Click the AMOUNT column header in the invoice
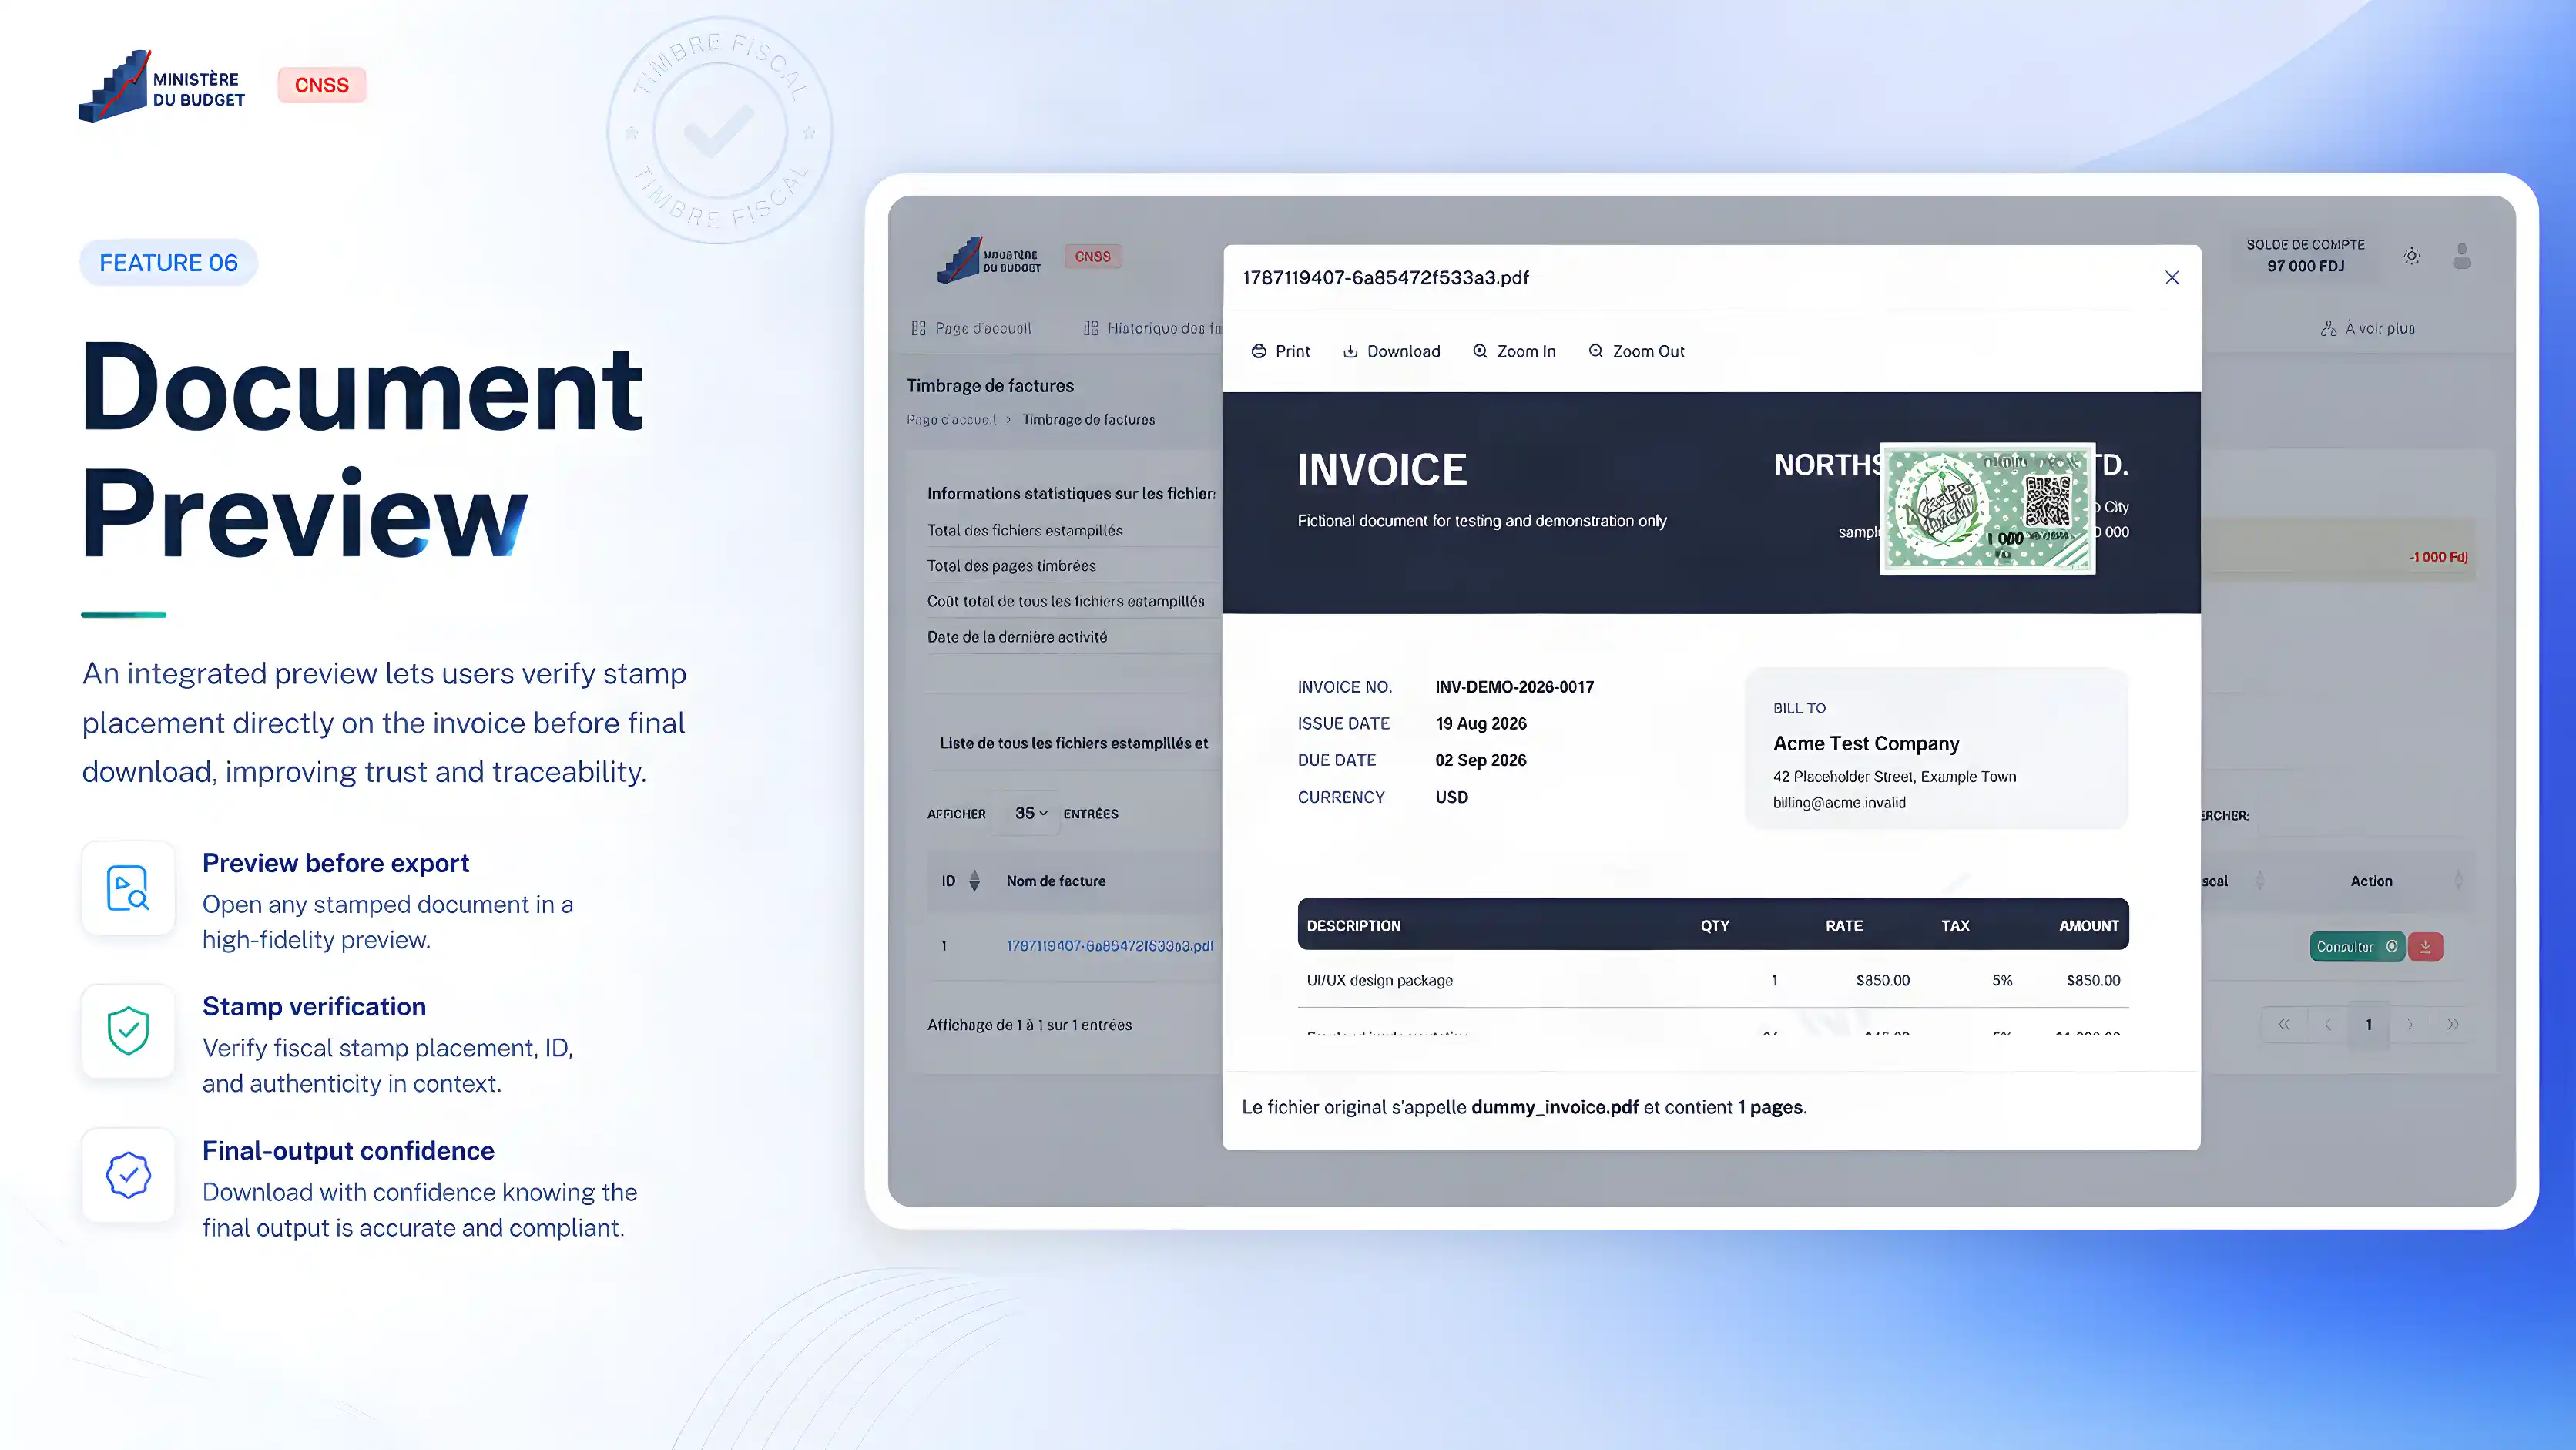This screenshot has height=1450, width=2576. click(2088, 925)
